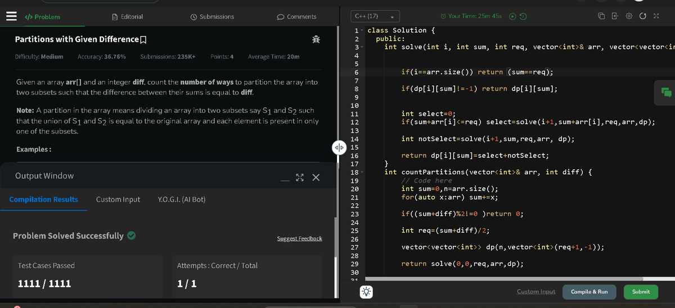
Task: Click the Compile & Run button
Action: (x=589, y=292)
